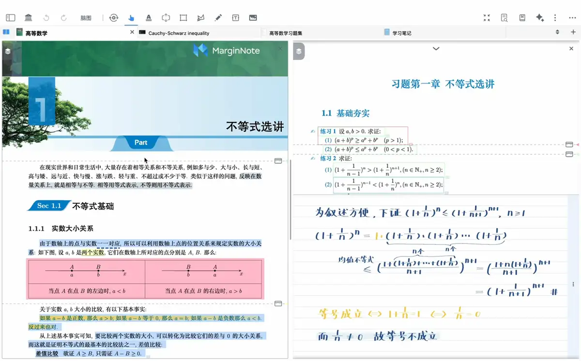Add a new tab with plus button
581x361 pixels.
[x=574, y=32]
